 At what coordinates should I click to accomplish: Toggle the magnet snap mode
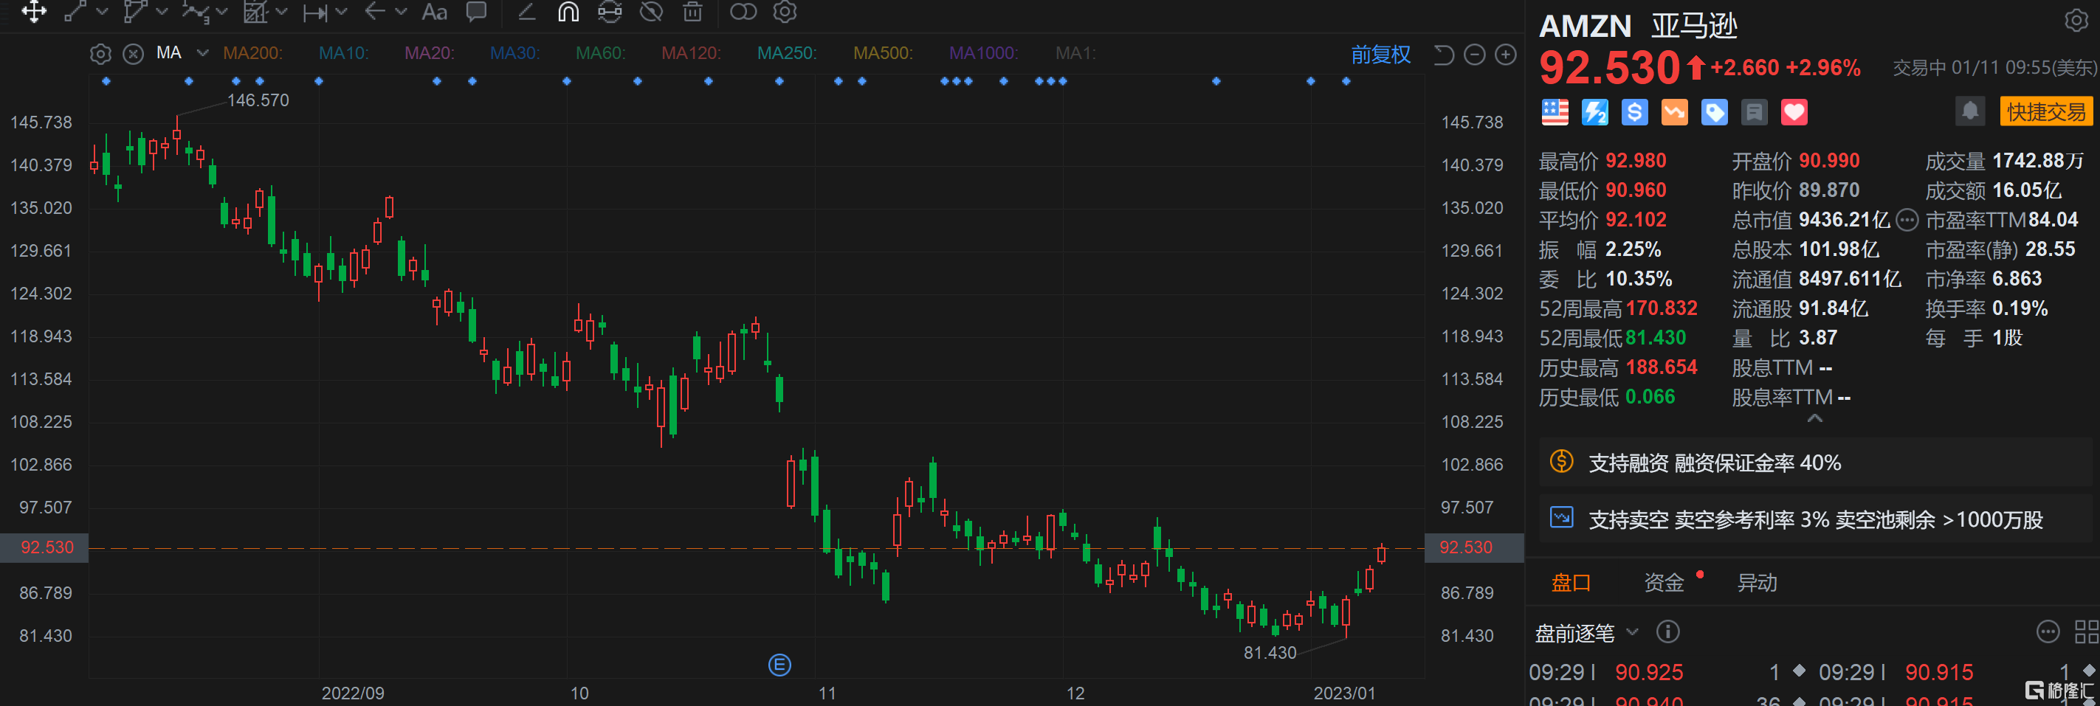pos(568,11)
